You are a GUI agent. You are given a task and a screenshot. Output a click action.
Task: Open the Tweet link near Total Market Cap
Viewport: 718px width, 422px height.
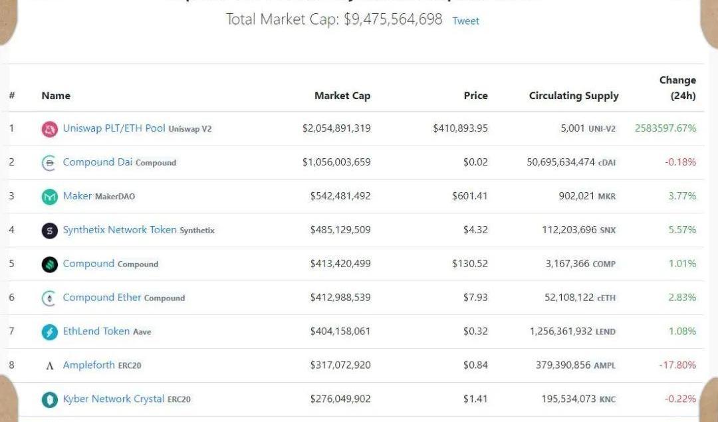point(465,21)
